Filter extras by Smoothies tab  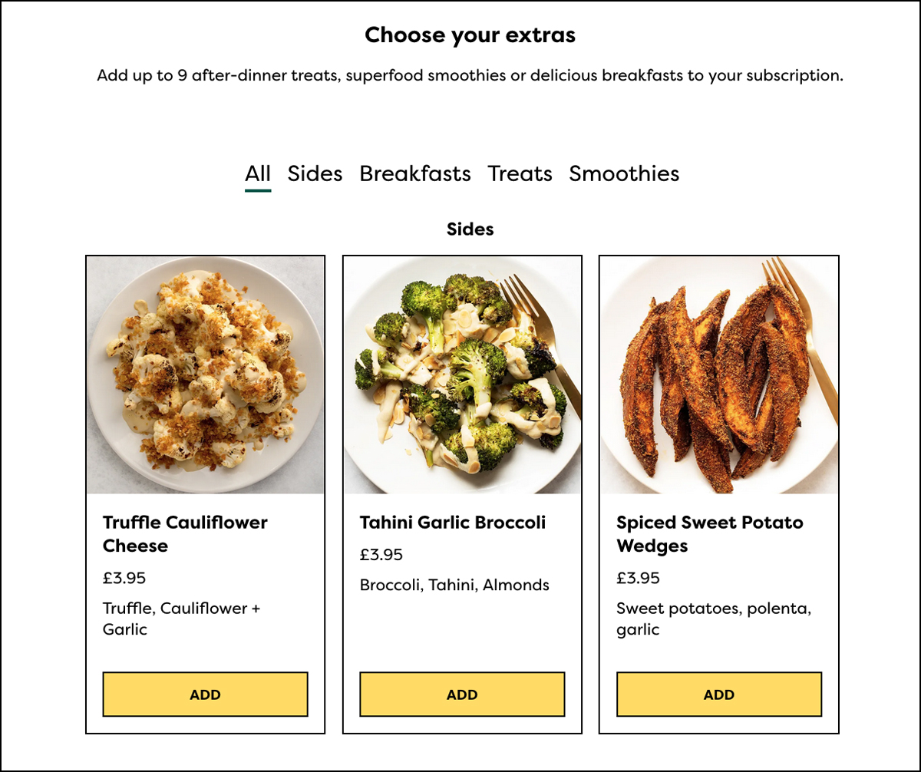coord(624,174)
